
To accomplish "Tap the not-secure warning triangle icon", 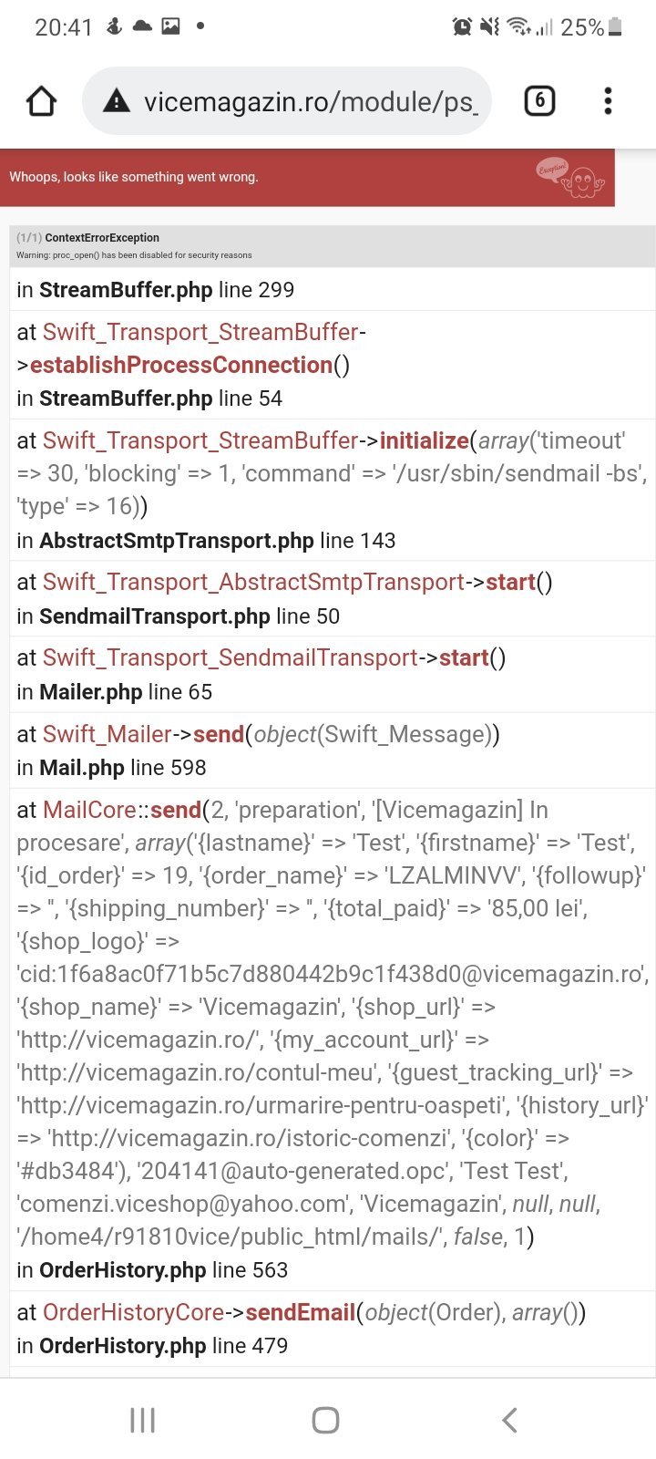I will (x=117, y=101).
